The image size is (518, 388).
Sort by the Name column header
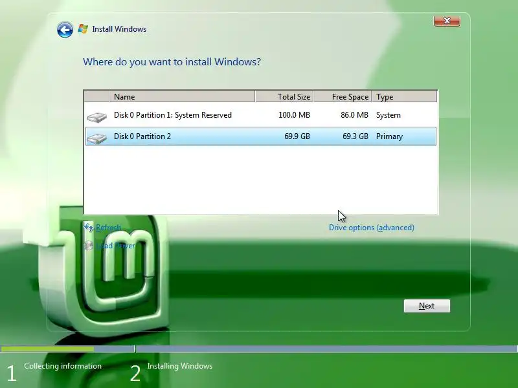click(182, 96)
